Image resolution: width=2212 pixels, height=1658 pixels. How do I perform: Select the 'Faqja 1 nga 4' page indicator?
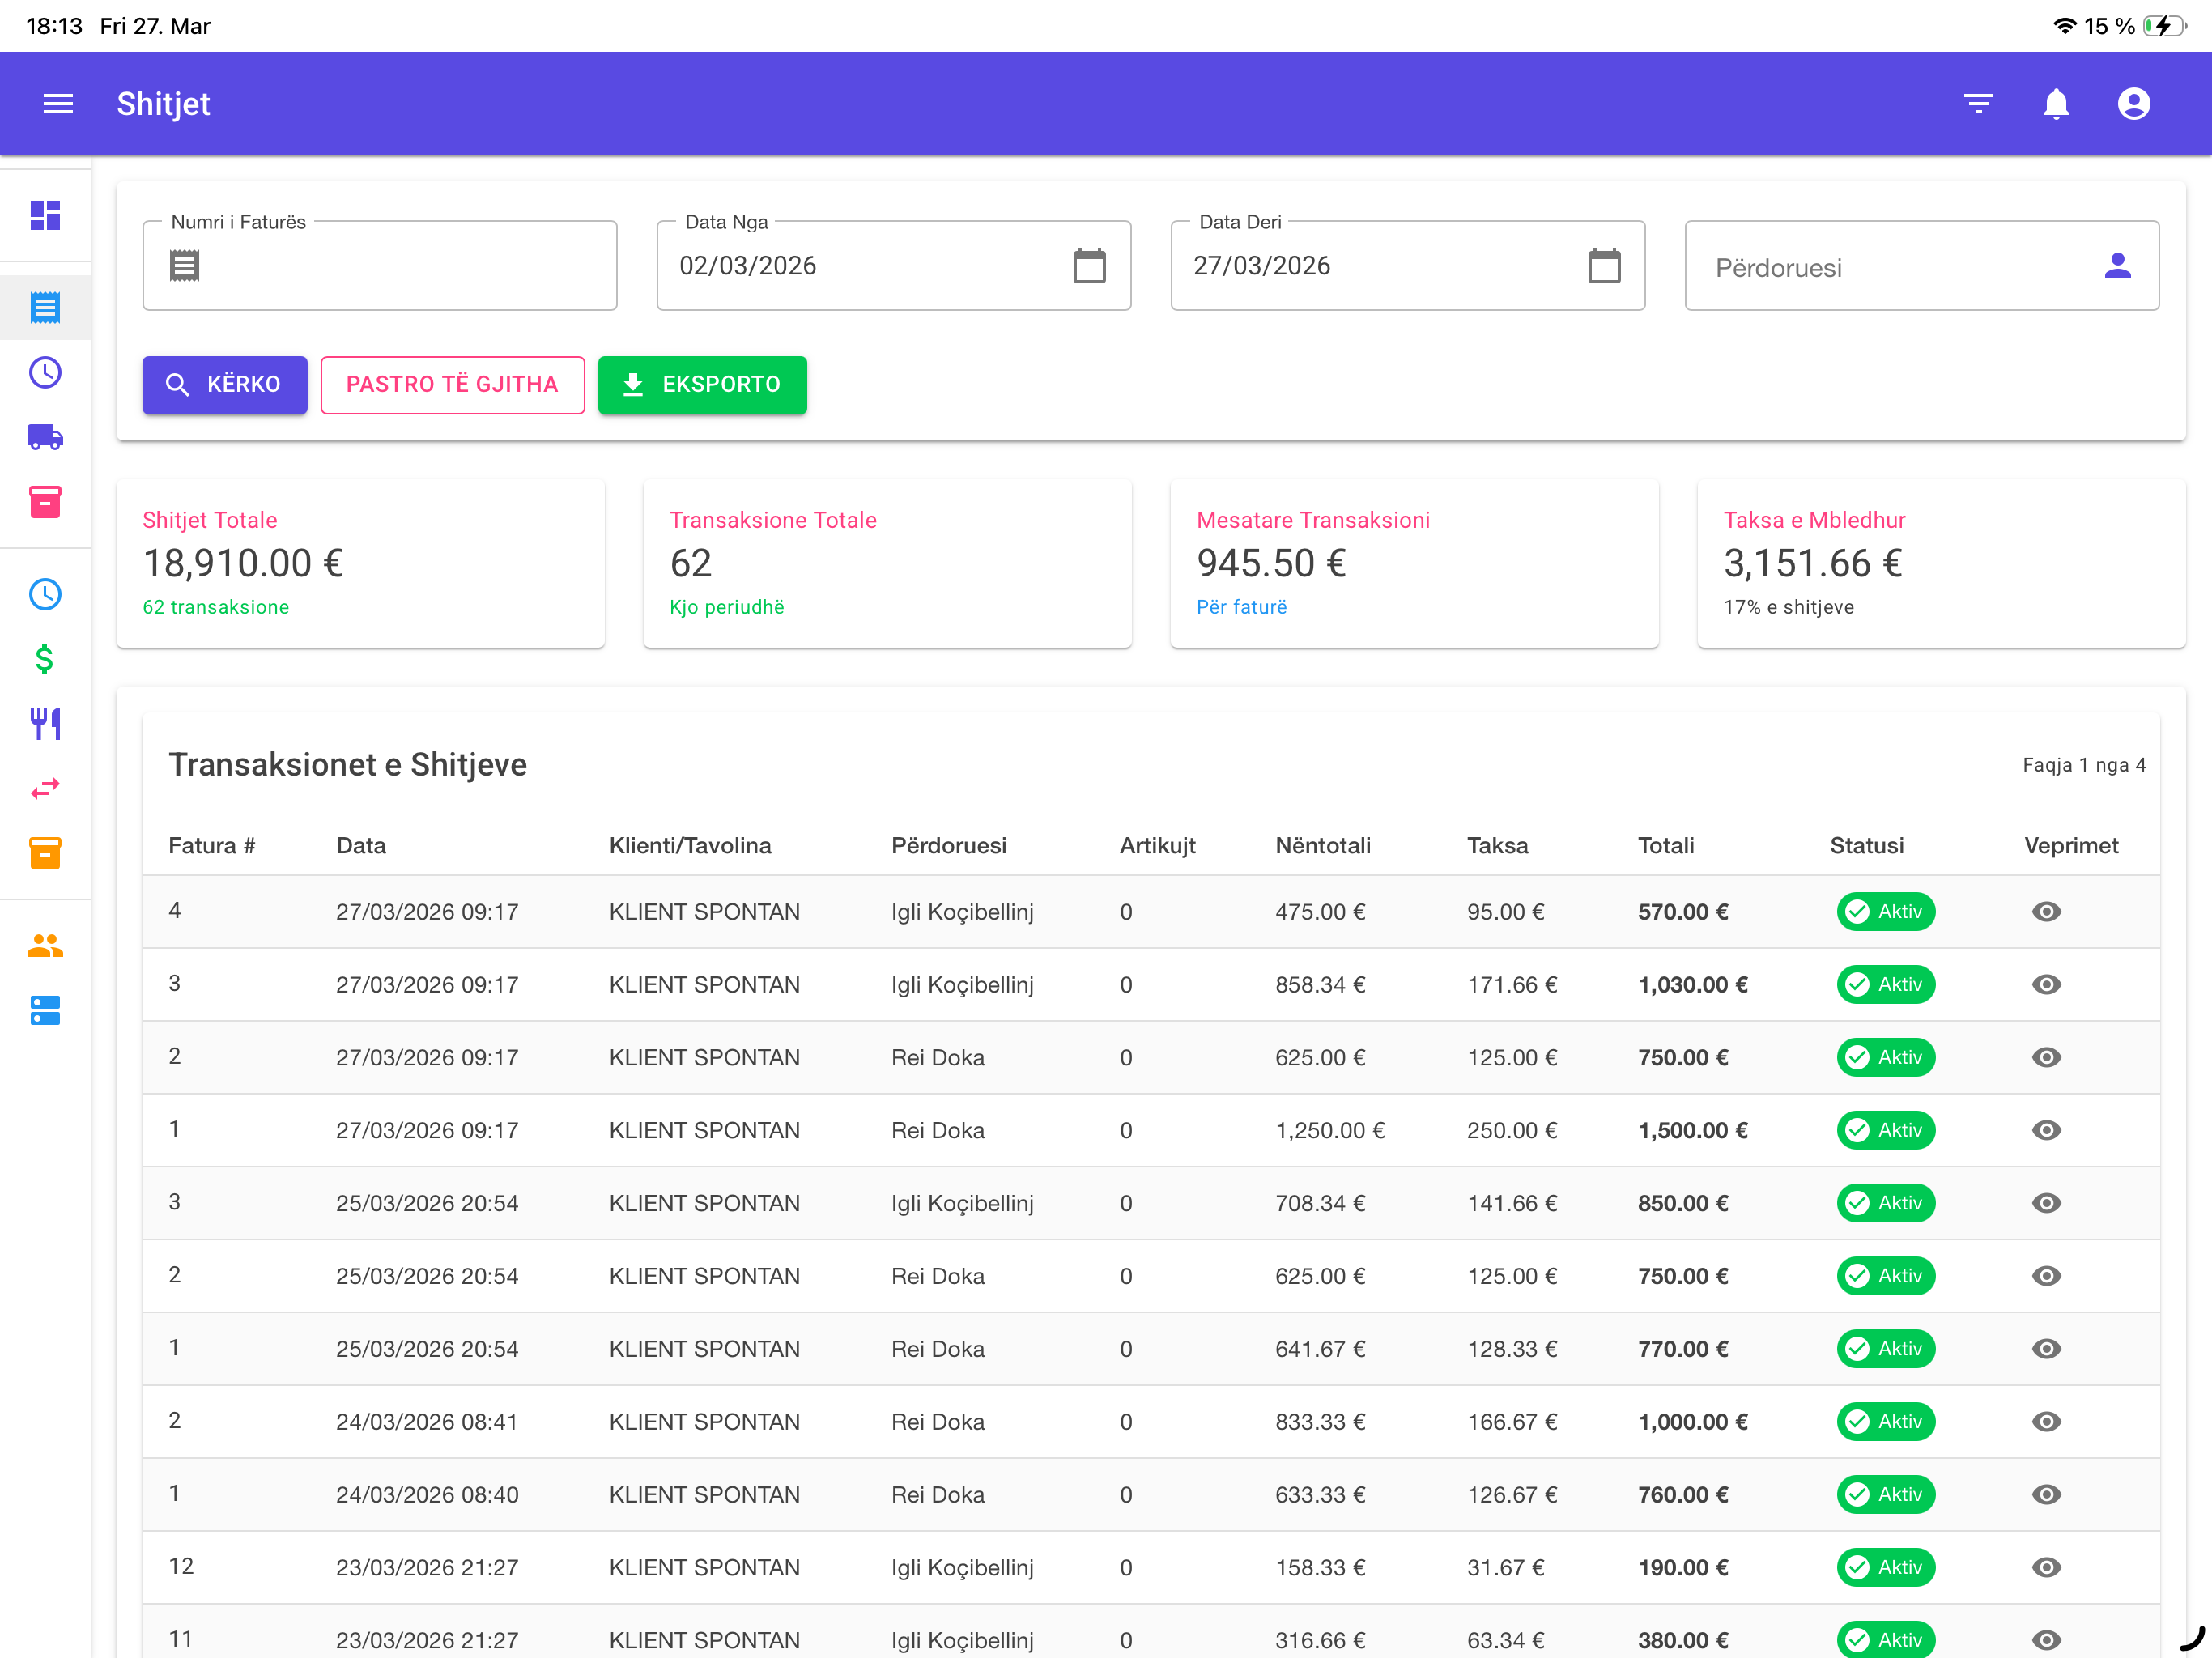click(x=2084, y=765)
